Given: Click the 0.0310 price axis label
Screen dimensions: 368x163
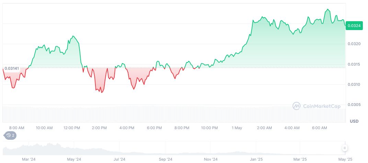Looking at the screenshot, I should click(354, 84).
